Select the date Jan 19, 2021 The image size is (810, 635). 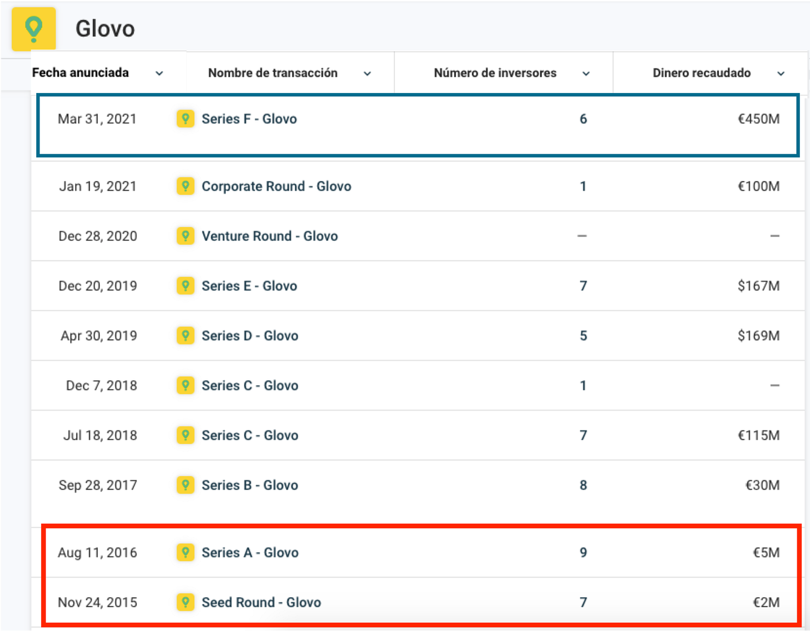coord(98,186)
